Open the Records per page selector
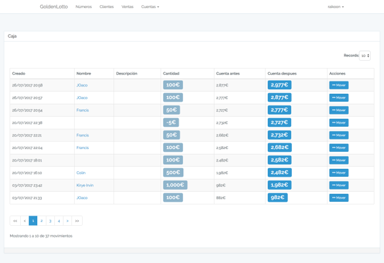The image size is (384, 263). pyautogui.click(x=365, y=55)
